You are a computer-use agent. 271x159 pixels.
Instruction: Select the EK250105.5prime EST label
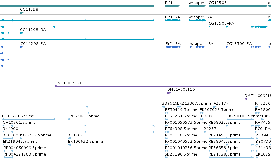tap(244, 116)
